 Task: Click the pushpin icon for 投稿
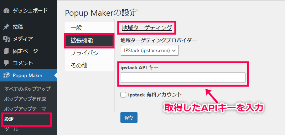coord(6,27)
